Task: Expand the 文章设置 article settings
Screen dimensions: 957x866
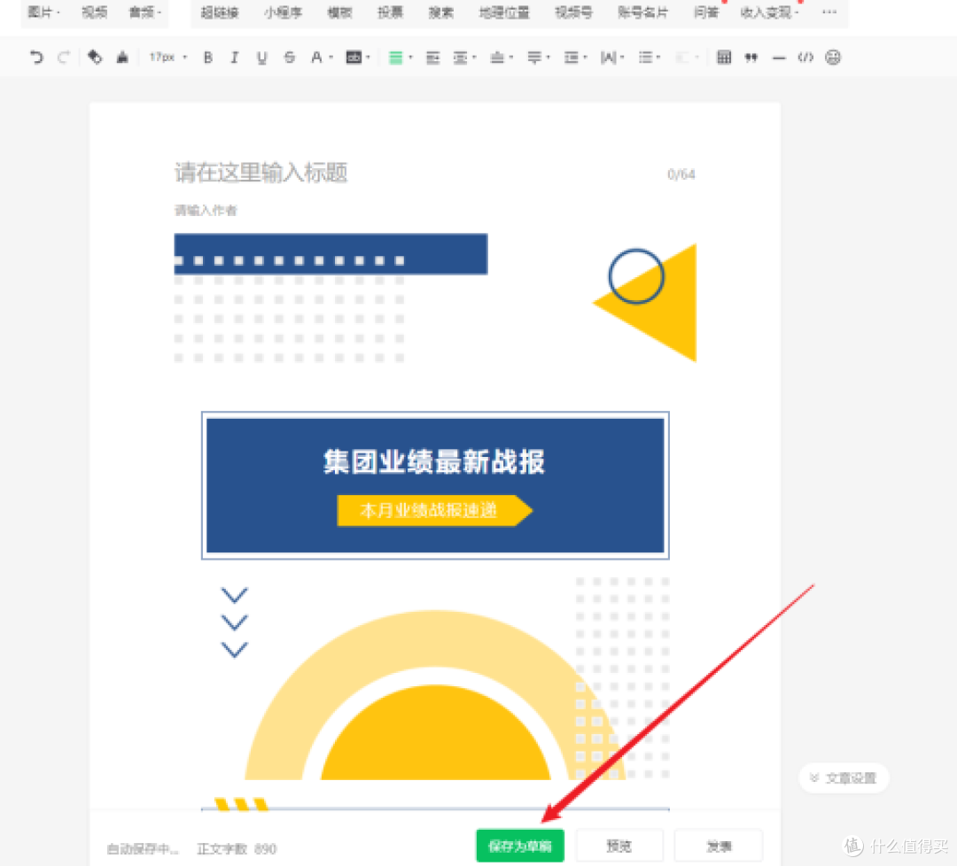Action: [844, 778]
